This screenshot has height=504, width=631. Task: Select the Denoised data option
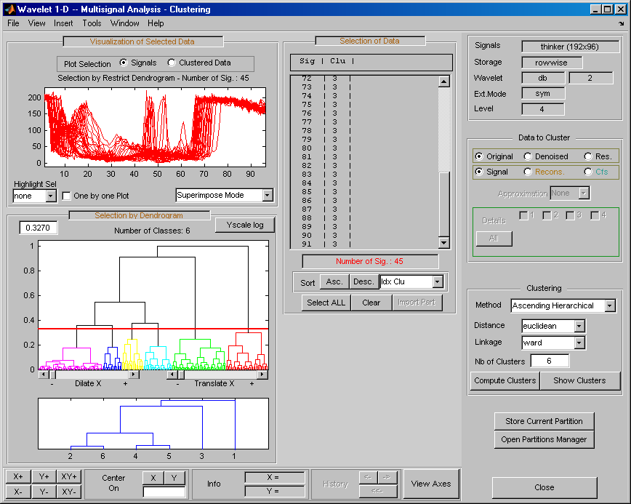pyautogui.click(x=528, y=156)
